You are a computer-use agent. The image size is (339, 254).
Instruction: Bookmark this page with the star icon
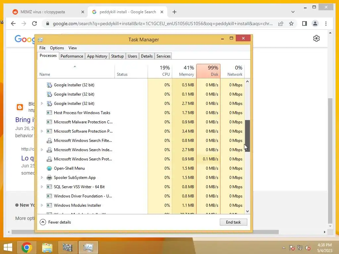point(291,23)
